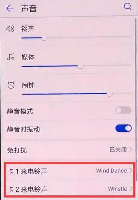Click the 媒体 volume slider handle
Viewport: 138px width, 200px height.
point(80,66)
